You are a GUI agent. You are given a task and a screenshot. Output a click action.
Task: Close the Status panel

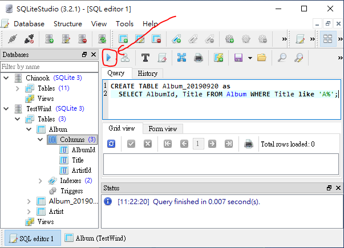(338, 188)
